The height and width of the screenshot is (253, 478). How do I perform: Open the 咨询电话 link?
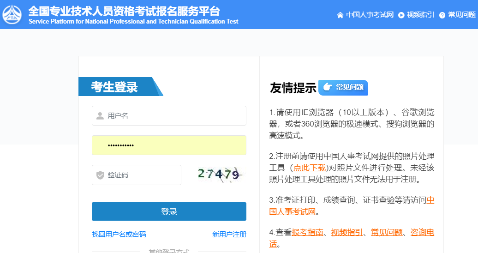tap(422, 232)
